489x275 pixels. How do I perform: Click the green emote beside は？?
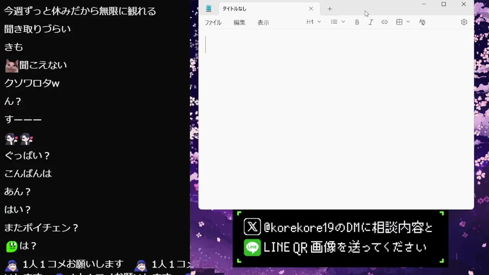(x=11, y=246)
